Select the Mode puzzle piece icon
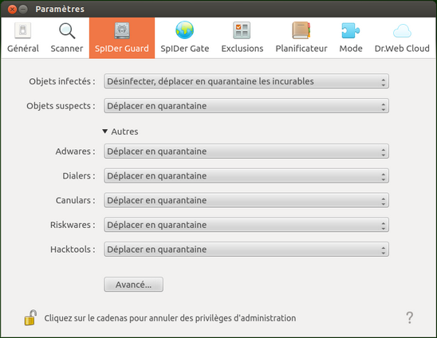Viewport: 437px width, 338px height. 351,30
